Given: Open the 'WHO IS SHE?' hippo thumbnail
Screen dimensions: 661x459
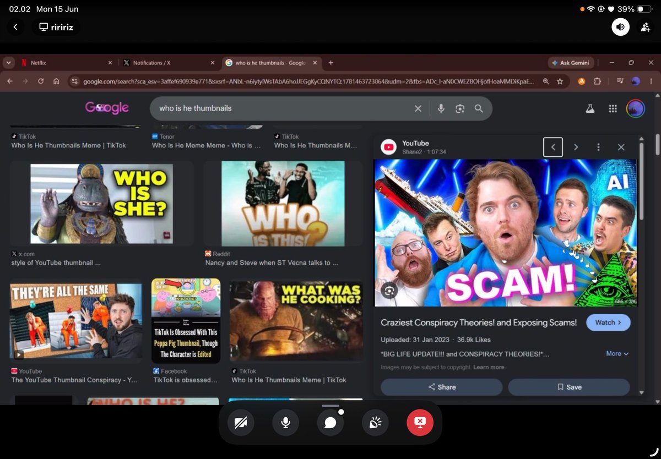Looking at the screenshot, I should [101, 204].
